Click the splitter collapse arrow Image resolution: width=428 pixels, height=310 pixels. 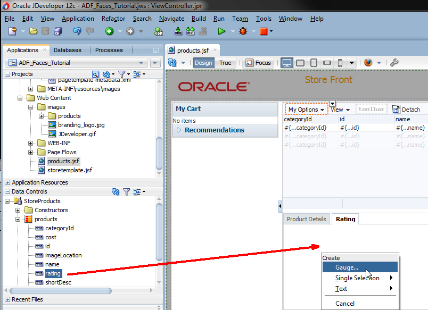280,206
